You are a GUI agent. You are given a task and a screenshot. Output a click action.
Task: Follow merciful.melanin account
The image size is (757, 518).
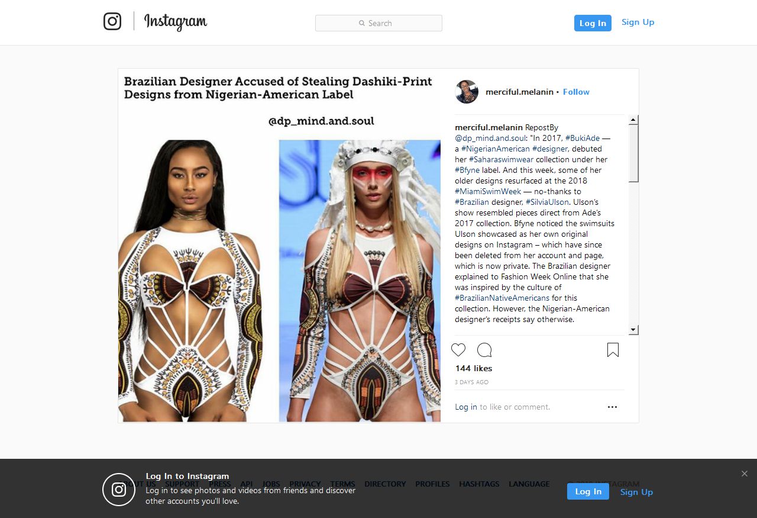tap(576, 92)
